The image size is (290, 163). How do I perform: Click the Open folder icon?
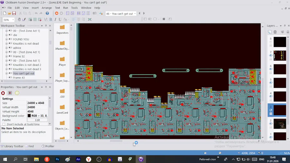pyautogui.click(x=9, y=13)
